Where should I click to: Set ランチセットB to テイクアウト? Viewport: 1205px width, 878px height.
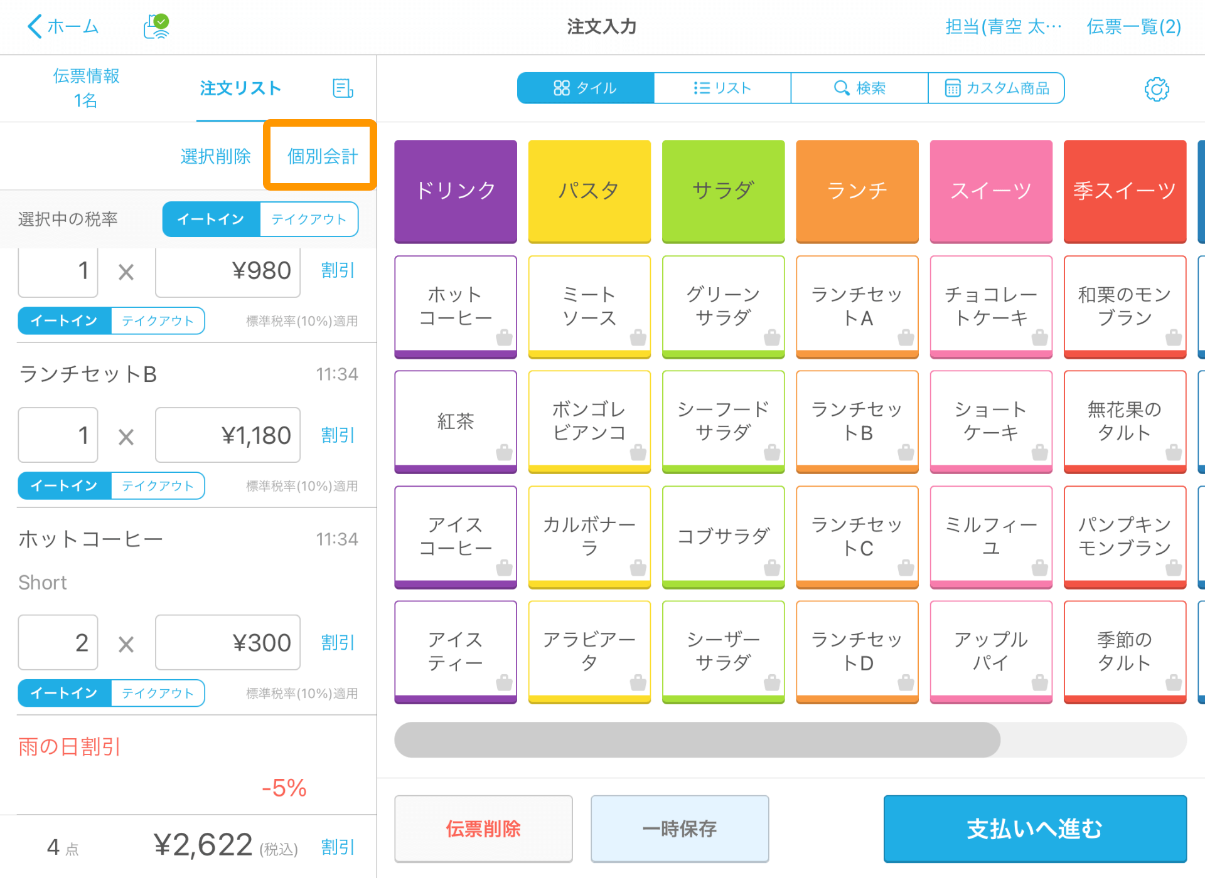click(x=158, y=485)
